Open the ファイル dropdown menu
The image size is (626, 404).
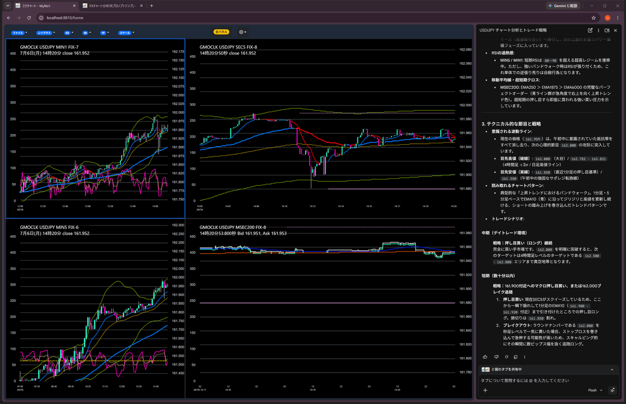point(19,32)
